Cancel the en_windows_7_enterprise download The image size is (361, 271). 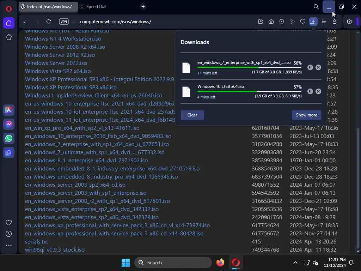click(x=318, y=67)
